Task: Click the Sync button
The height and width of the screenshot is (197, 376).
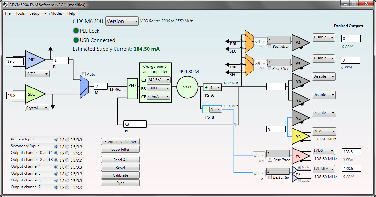Action: 120,183
